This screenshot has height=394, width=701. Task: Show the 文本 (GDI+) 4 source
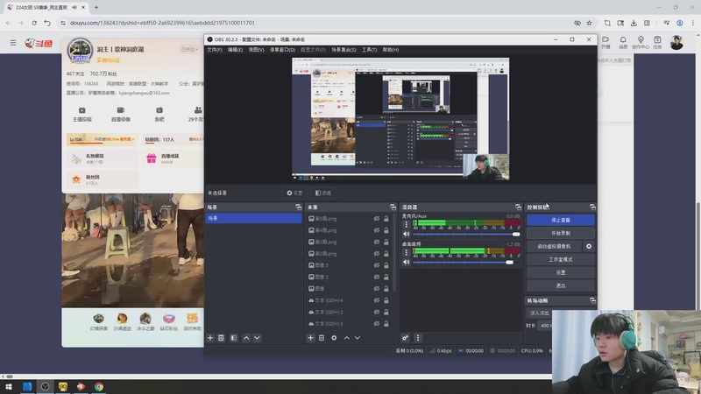tap(377, 300)
